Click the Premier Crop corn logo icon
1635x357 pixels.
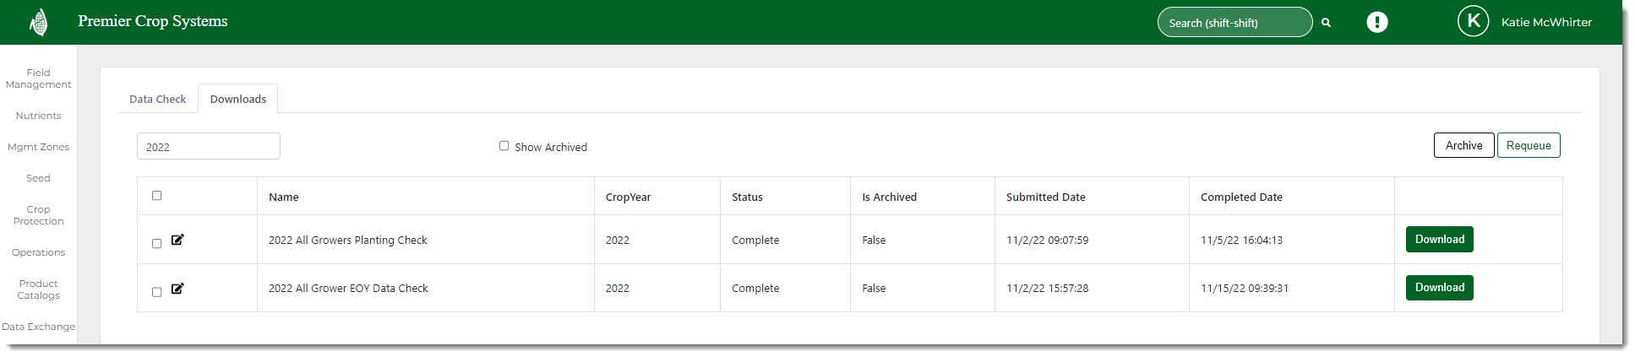pyautogui.click(x=39, y=23)
